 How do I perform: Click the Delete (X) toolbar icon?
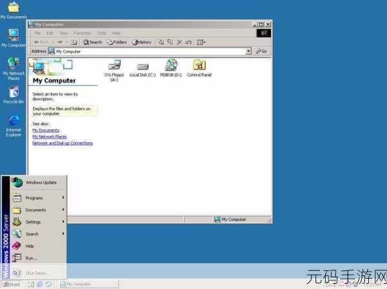(179, 42)
